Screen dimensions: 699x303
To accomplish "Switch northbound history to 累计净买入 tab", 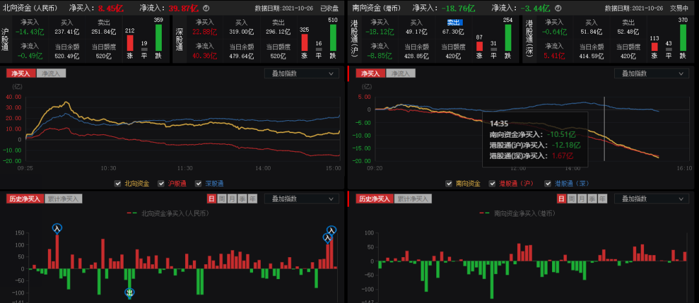I will pyautogui.click(x=64, y=198).
